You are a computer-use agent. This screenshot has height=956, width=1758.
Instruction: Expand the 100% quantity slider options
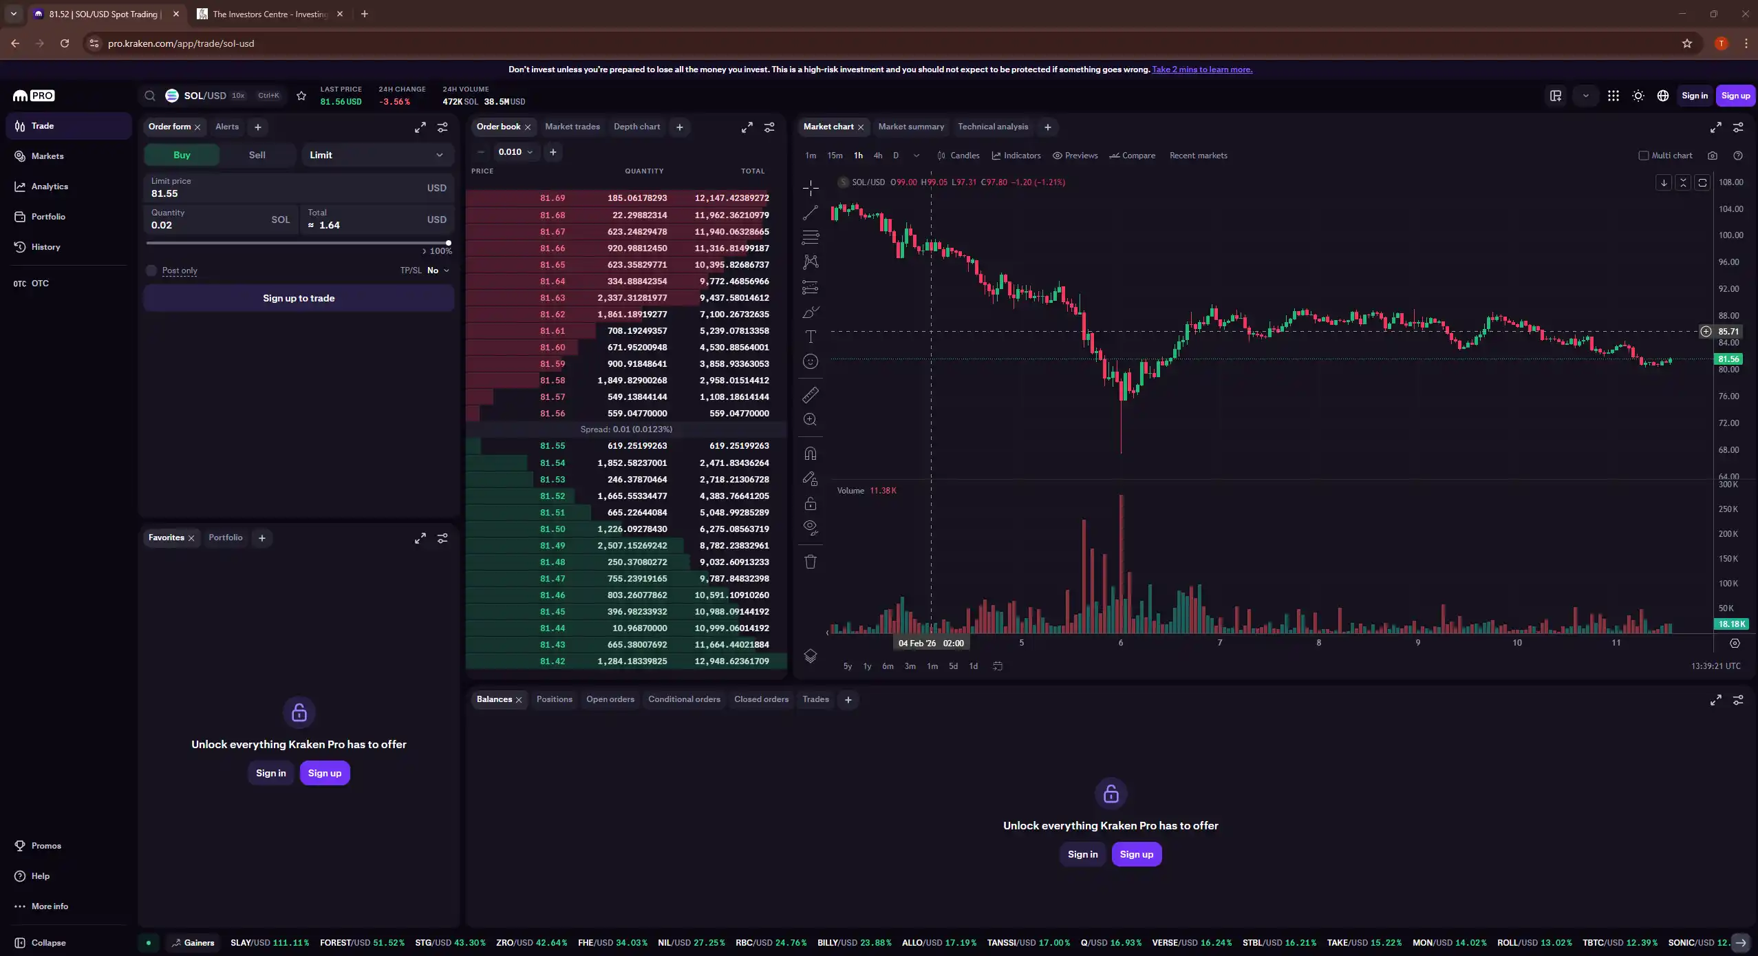(x=437, y=251)
